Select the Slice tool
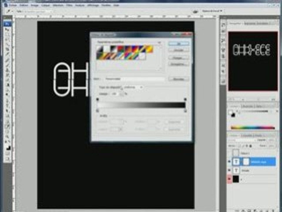 point(8,54)
